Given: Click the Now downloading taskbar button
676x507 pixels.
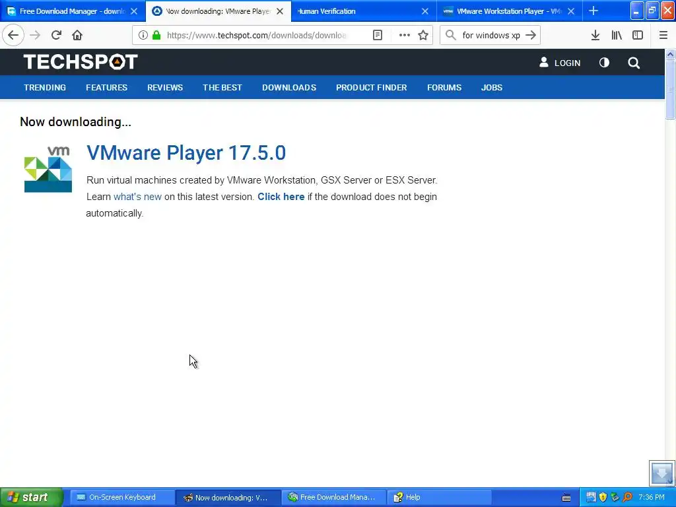Looking at the screenshot, I should 228,497.
